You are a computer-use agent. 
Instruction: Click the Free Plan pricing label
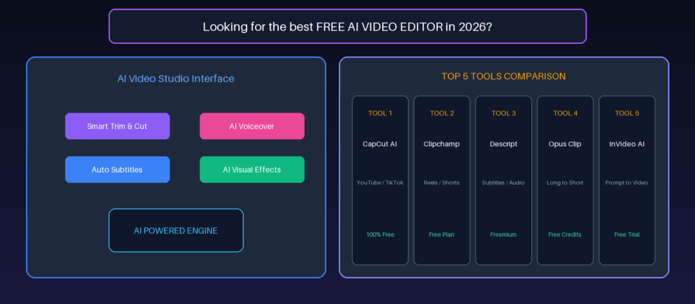click(441, 234)
